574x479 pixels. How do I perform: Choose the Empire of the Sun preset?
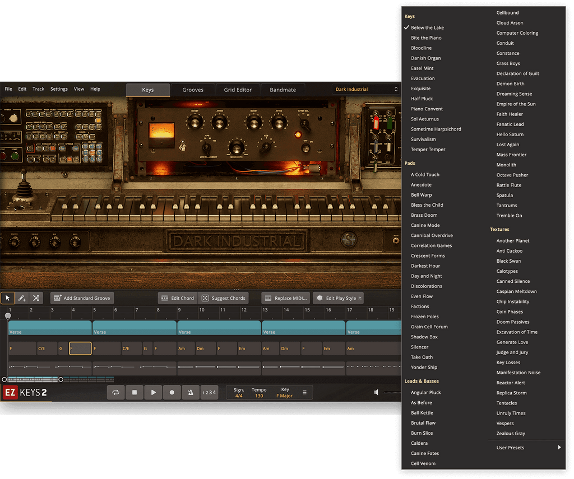(516, 104)
